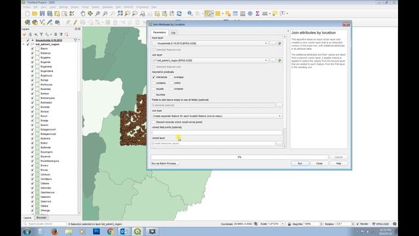Enable the within predicate checkbox
419x236 pixels.
pyautogui.click(x=172, y=83)
